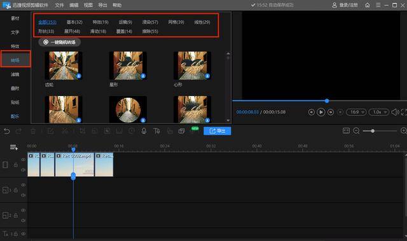Click the down arrow of the transitions scrollbar

(228, 120)
